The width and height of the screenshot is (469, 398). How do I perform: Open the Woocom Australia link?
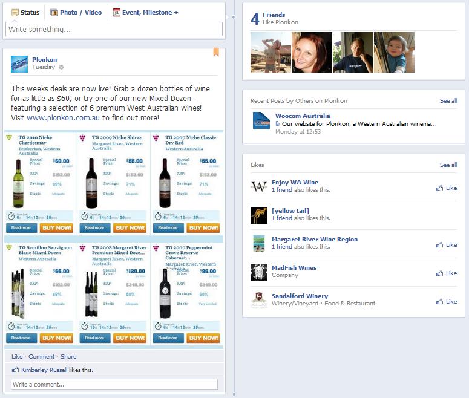click(303, 116)
